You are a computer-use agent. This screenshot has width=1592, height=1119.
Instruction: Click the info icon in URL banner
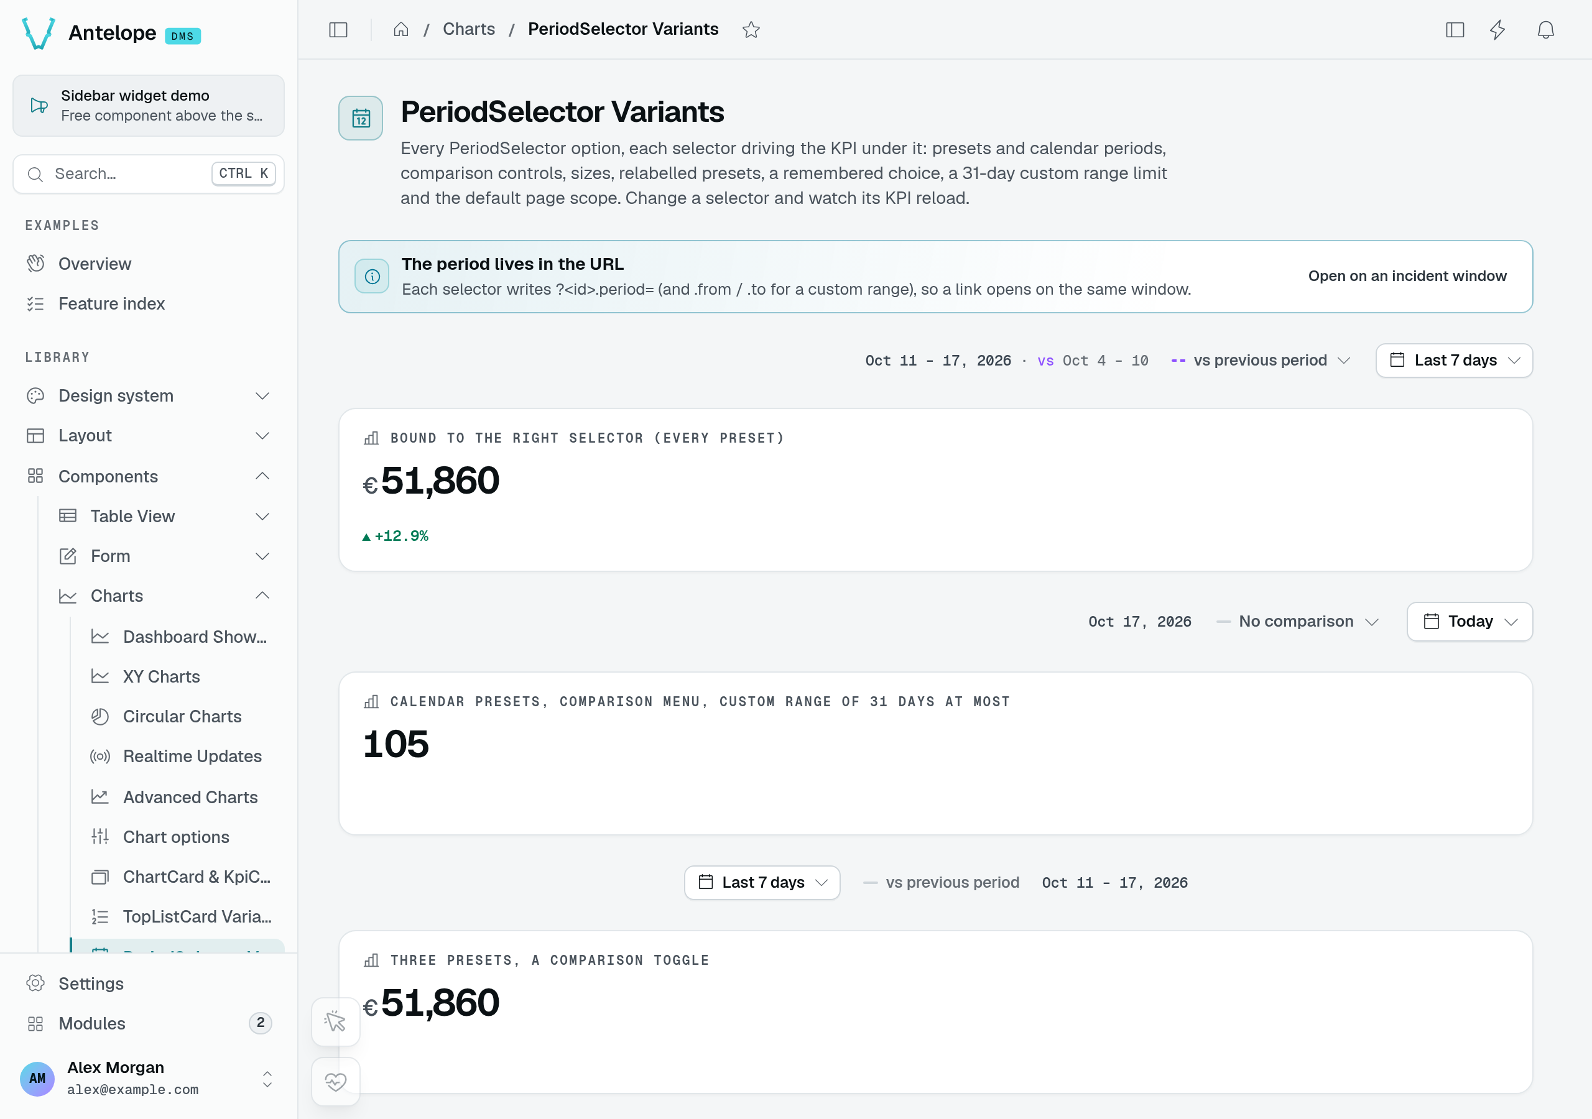point(373,277)
